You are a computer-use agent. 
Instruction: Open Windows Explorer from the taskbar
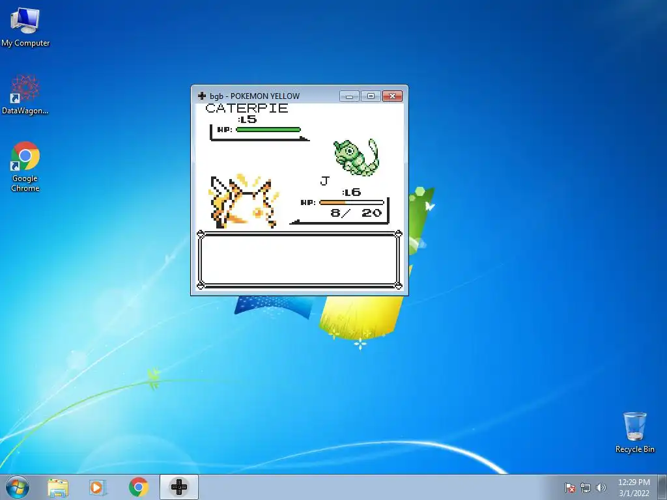click(x=58, y=487)
